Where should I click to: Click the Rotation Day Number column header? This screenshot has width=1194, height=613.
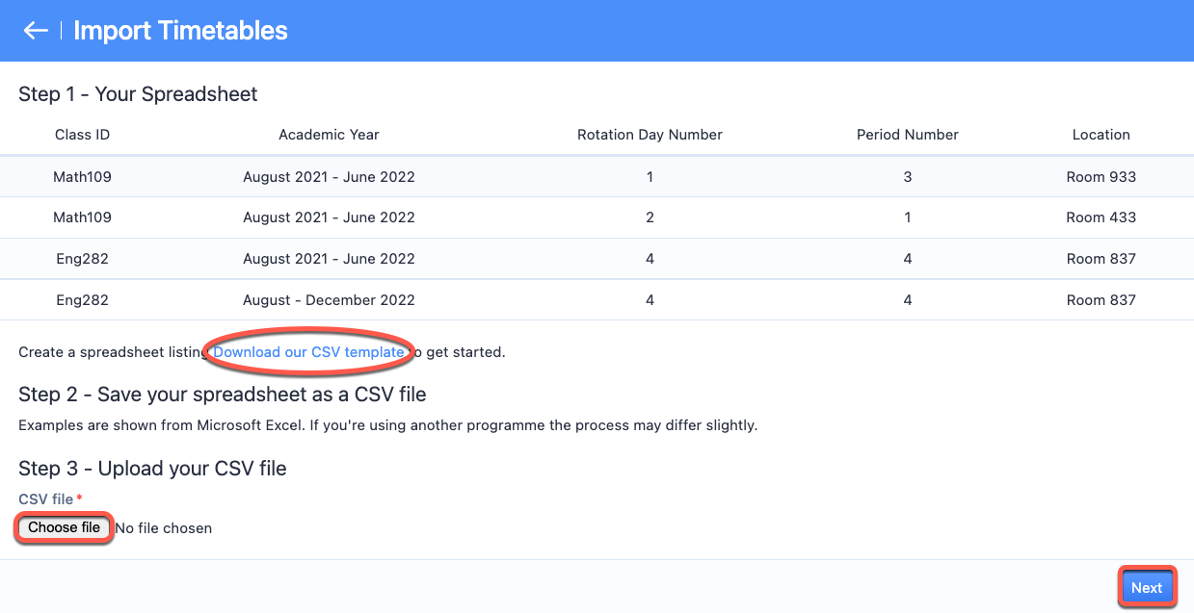click(650, 135)
